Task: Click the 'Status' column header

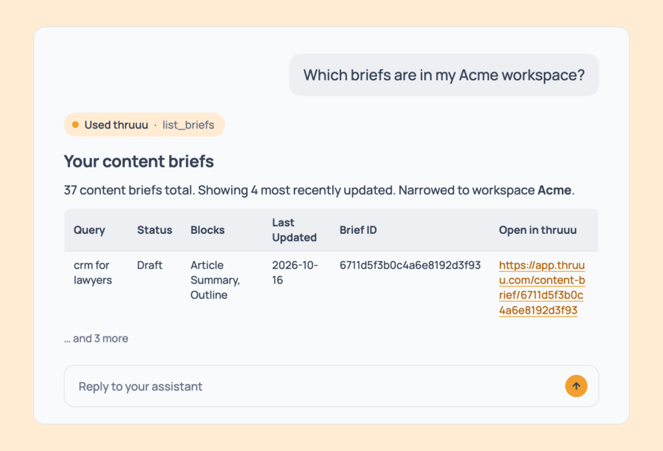Action: pyautogui.click(x=154, y=230)
